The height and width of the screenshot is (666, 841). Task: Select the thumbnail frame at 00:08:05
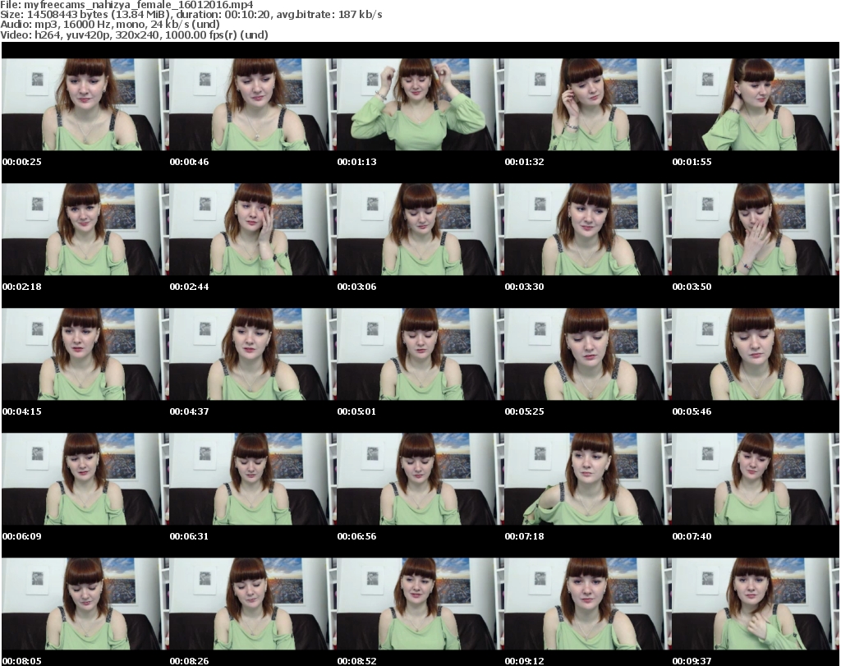click(85, 604)
